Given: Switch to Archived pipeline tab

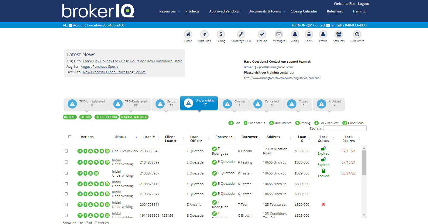Looking at the screenshot, I should pos(329,104).
